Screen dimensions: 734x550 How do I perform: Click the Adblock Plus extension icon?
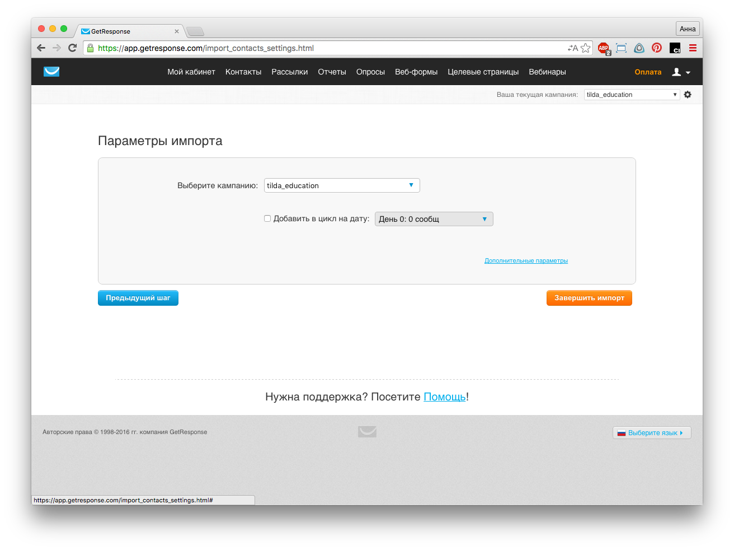tap(603, 48)
